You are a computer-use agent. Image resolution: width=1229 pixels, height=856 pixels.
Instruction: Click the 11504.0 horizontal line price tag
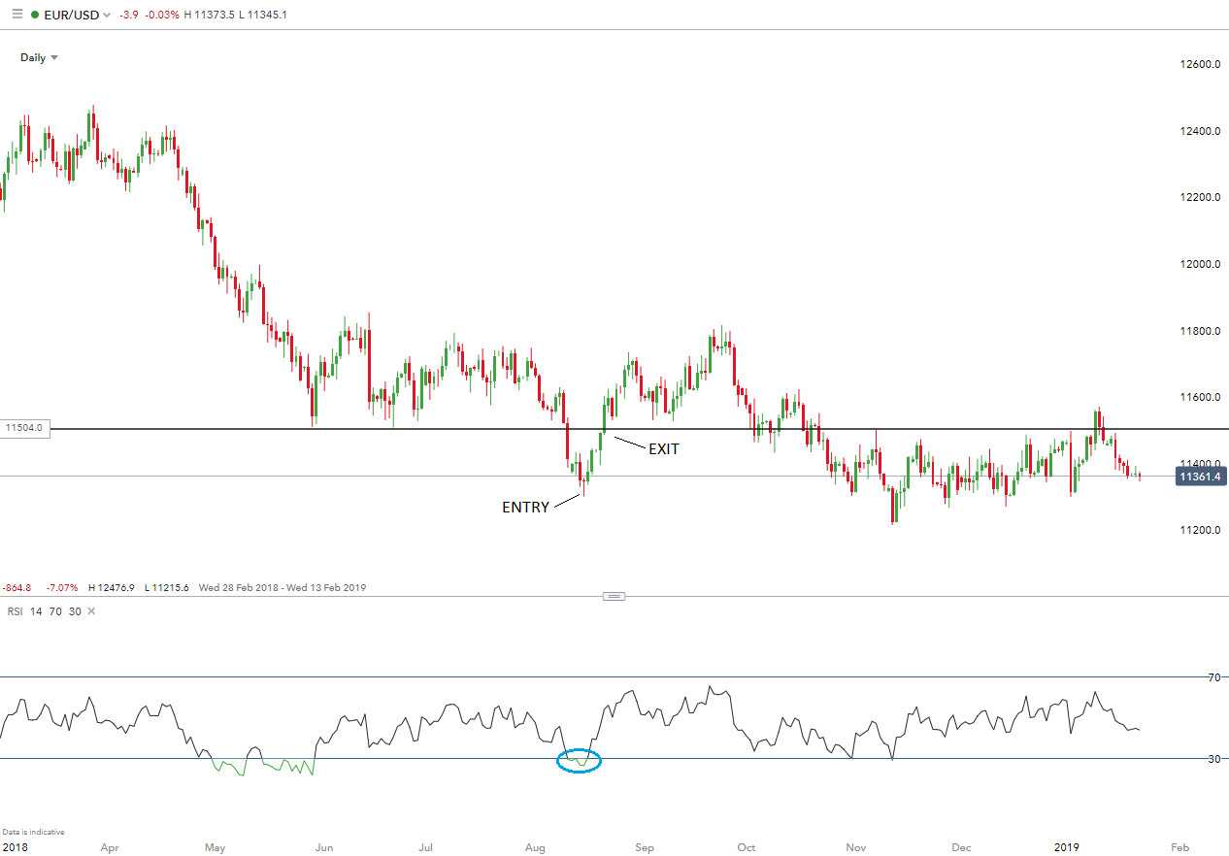coord(25,427)
